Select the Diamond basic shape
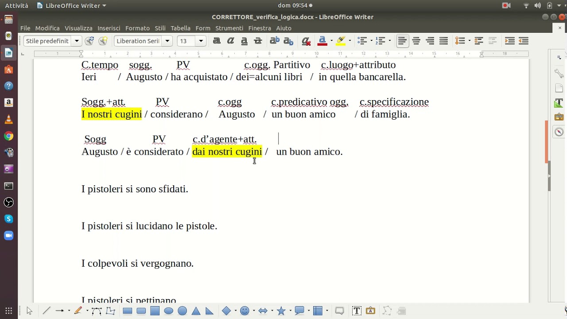 (x=226, y=311)
